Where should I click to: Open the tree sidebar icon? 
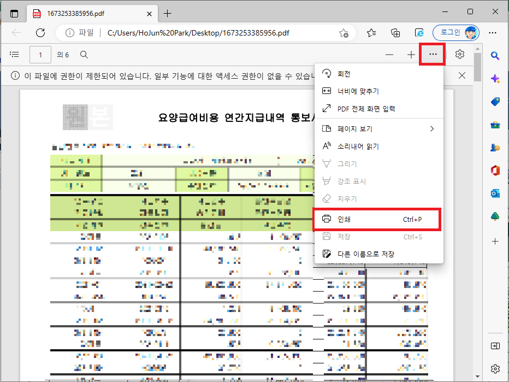click(x=495, y=216)
